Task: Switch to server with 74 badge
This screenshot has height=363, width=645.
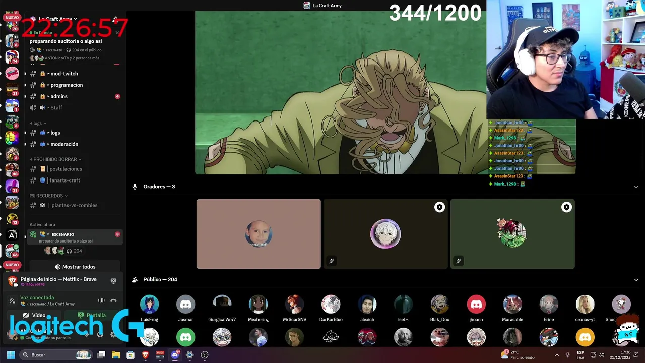Action: pos(12,56)
